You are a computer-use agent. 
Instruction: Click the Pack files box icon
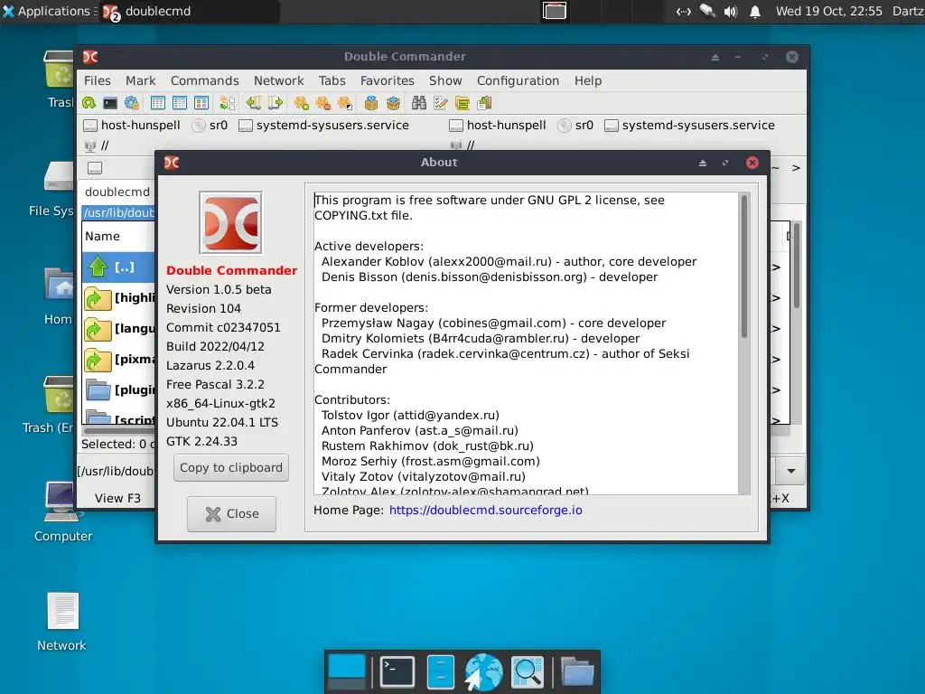[371, 103]
